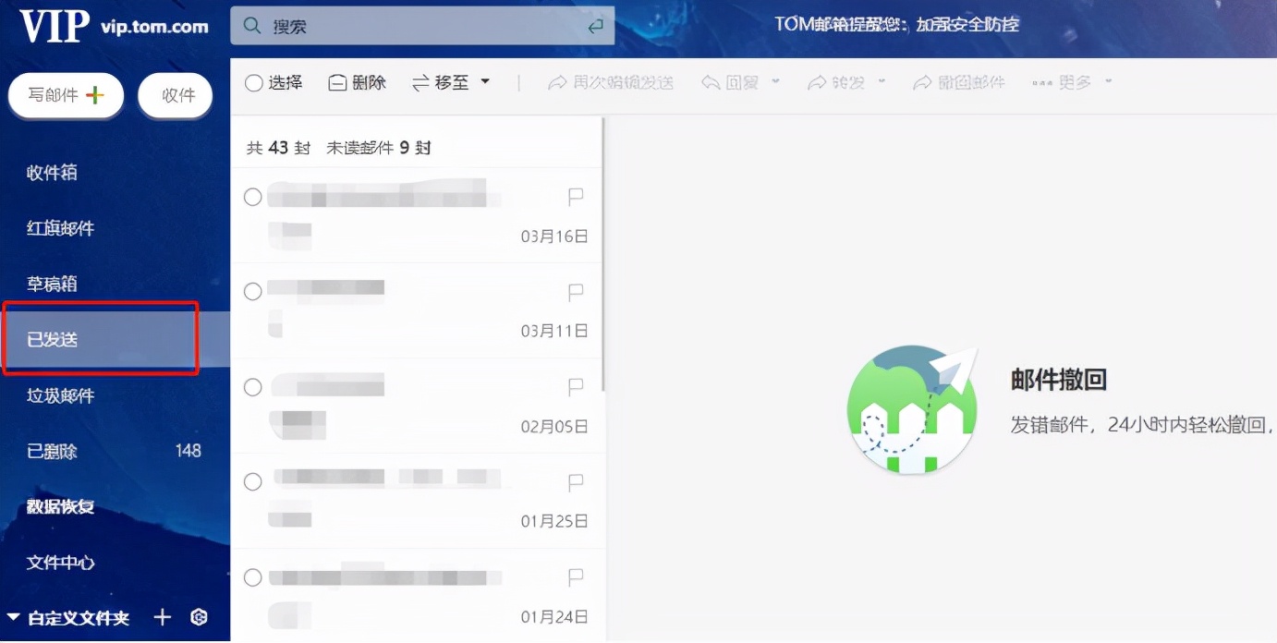This screenshot has width=1277, height=643.
Task: Open the custom folder settings gear icon
Action: click(x=196, y=618)
